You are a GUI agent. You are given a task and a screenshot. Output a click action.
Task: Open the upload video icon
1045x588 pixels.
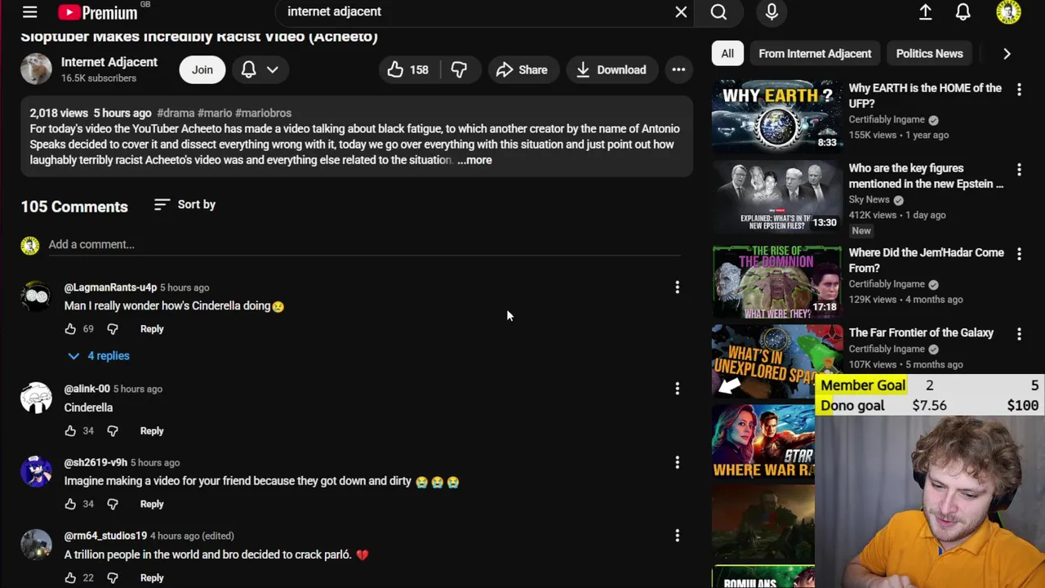click(925, 12)
